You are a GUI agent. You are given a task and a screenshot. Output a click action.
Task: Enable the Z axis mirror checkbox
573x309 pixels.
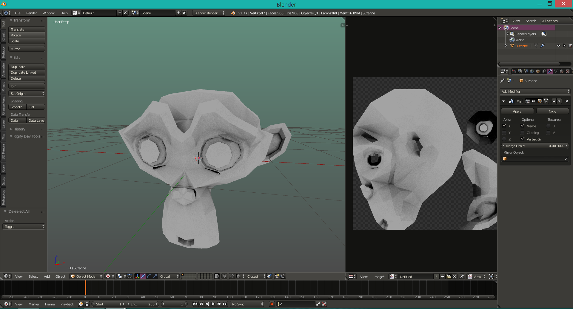(x=504, y=139)
